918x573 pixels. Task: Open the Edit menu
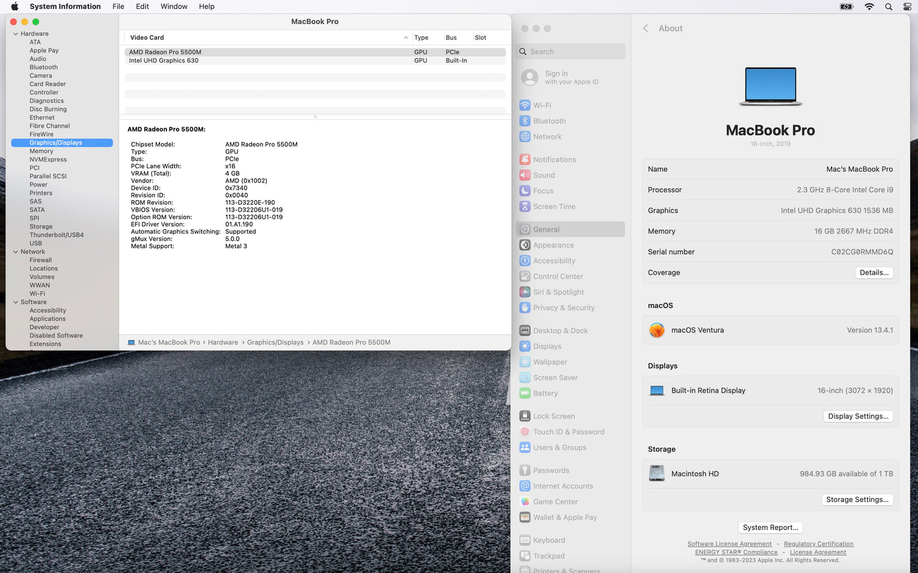coord(142,6)
